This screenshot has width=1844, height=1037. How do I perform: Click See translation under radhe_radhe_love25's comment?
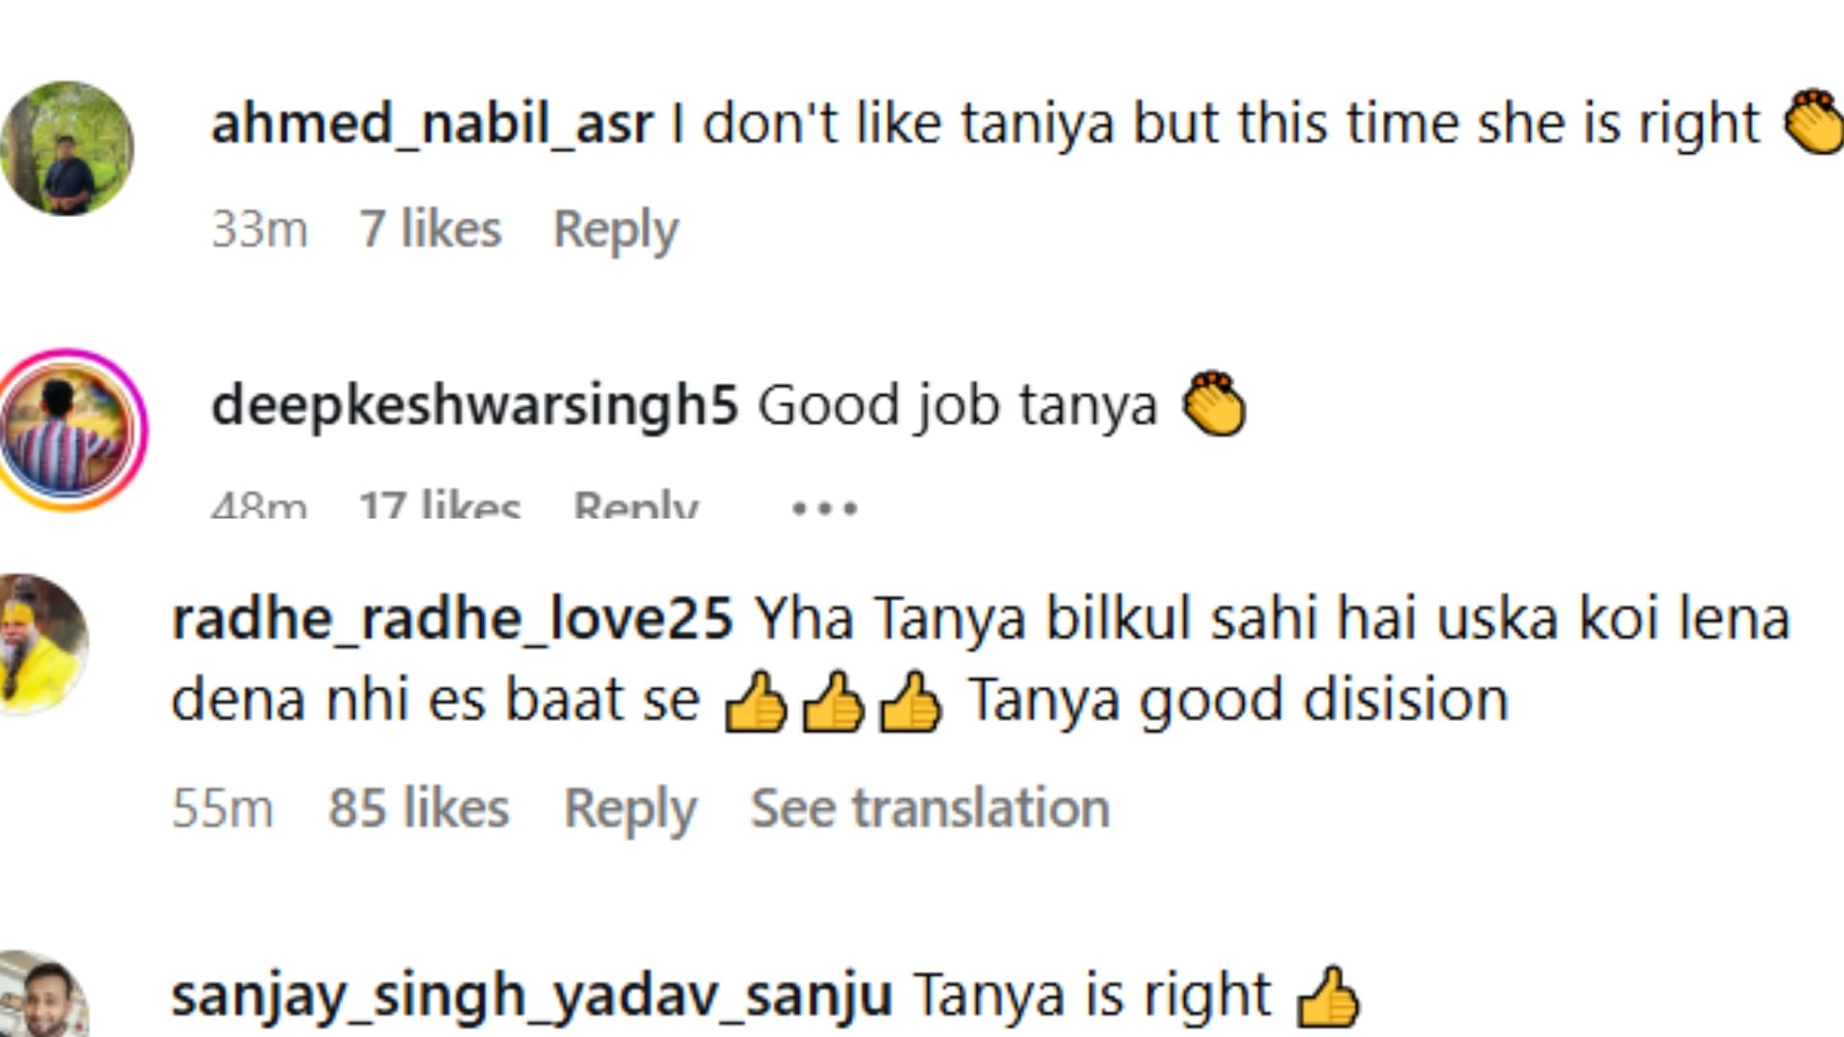930,808
